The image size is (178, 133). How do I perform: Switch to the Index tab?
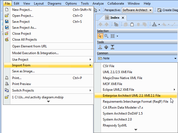click(x=115, y=18)
